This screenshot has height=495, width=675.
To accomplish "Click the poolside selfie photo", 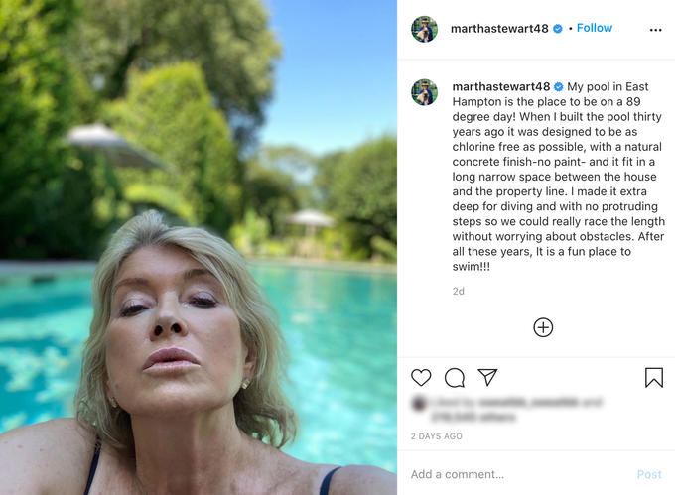I will [199, 247].
